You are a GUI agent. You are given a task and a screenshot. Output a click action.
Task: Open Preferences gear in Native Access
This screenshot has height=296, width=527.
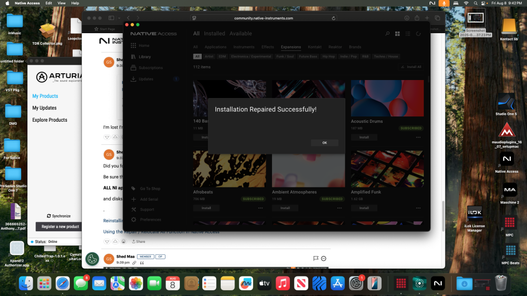[x=133, y=220]
